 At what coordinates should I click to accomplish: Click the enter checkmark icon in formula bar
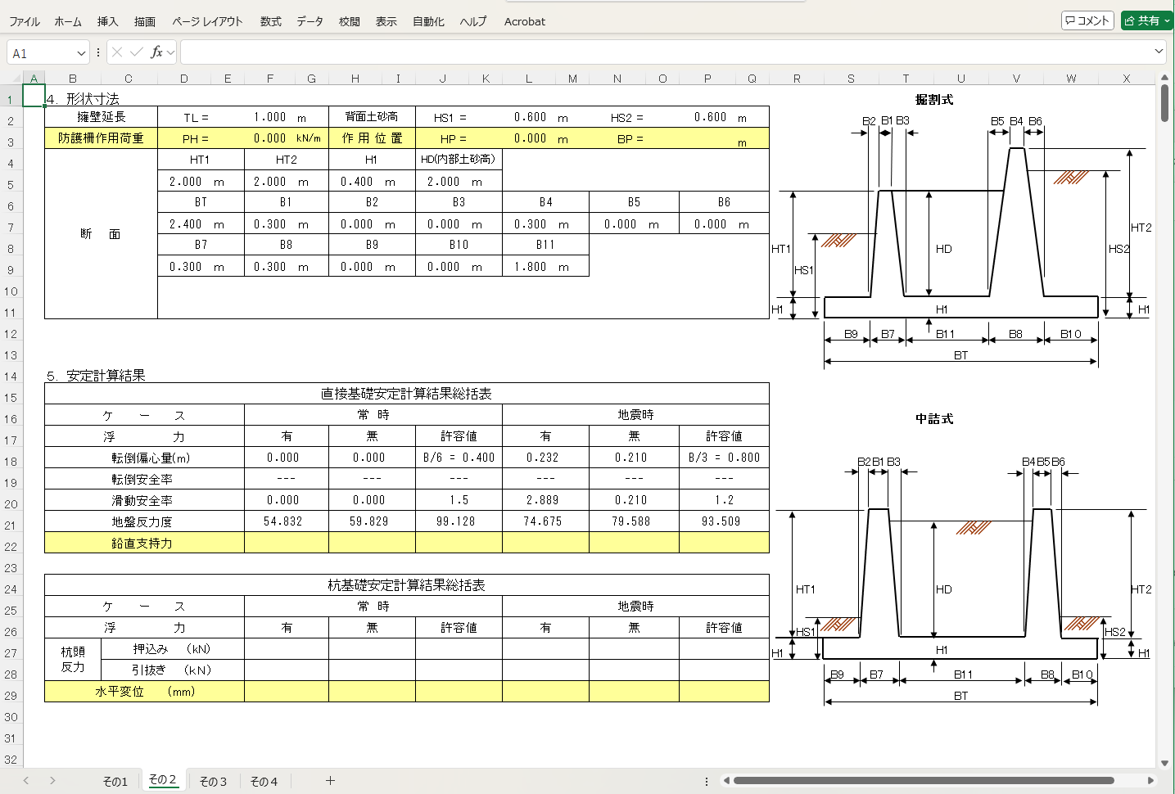pyautogui.click(x=136, y=52)
